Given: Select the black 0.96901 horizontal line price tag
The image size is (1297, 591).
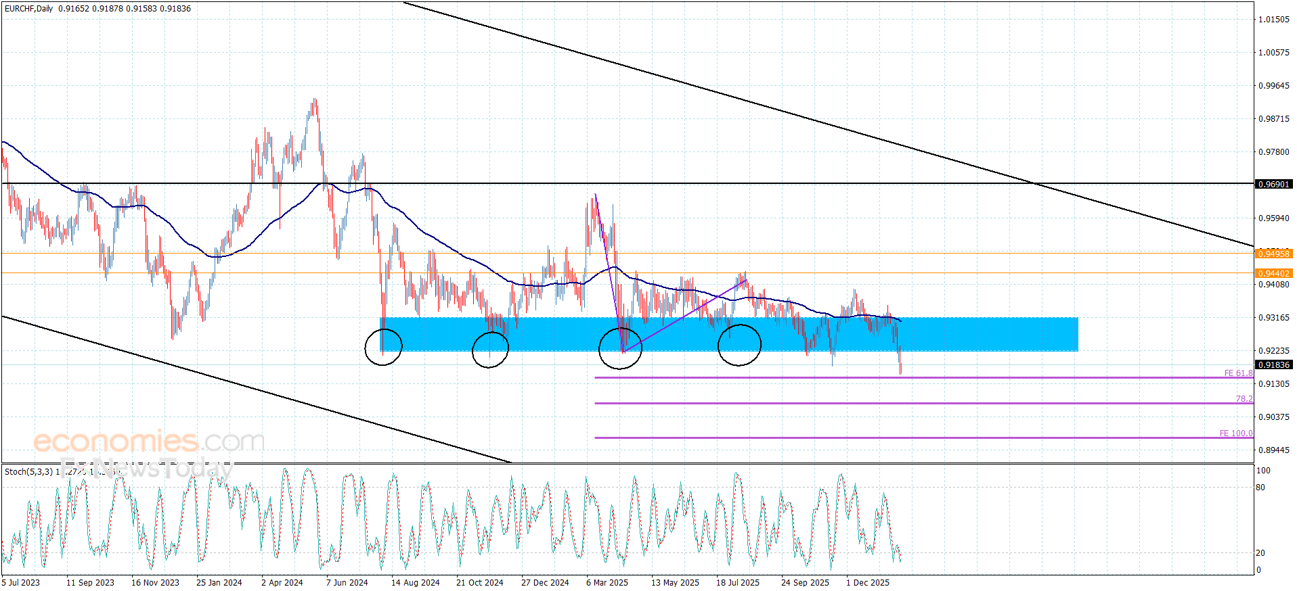Looking at the screenshot, I should (1273, 184).
